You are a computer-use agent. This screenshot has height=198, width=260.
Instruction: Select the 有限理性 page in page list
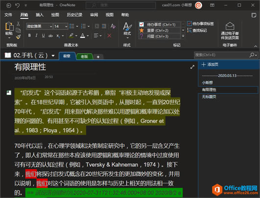(228, 90)
